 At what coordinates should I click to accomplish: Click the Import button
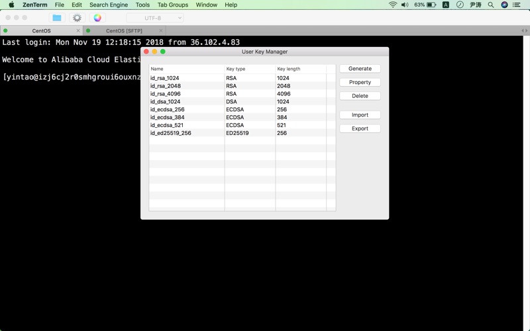click(x=360, y=115)
